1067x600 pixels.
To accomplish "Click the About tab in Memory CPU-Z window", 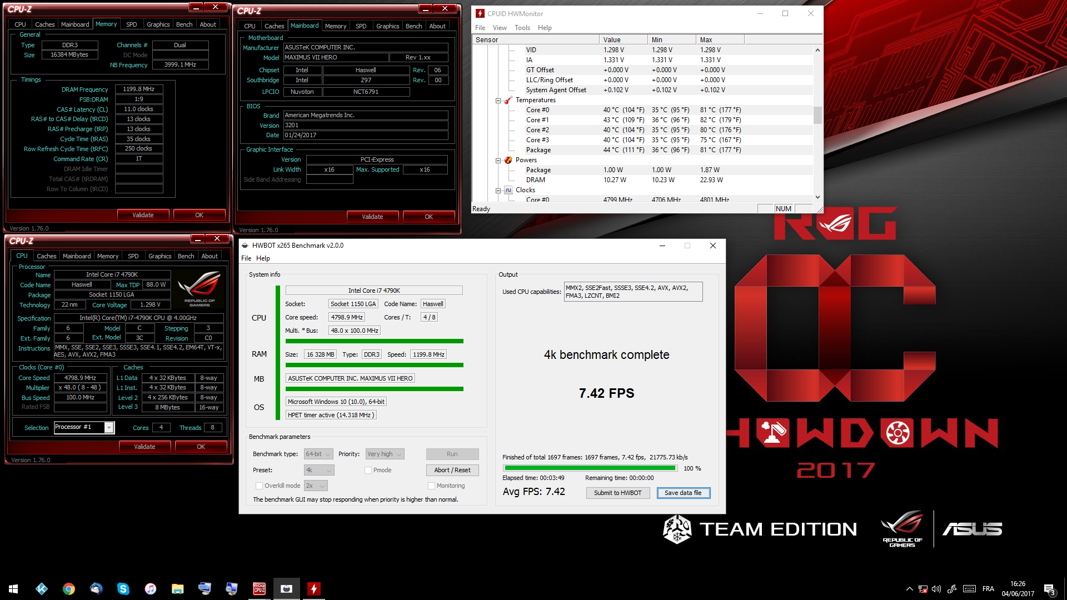I will (x=208, y=24).
